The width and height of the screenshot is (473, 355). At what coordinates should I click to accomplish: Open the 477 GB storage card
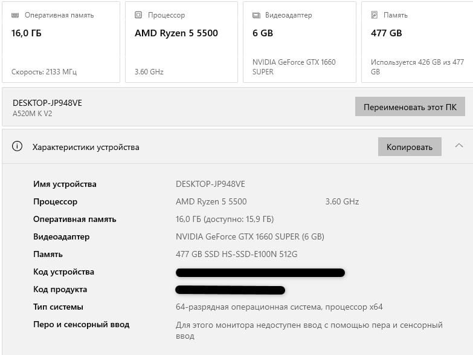(x=417, y=42)
